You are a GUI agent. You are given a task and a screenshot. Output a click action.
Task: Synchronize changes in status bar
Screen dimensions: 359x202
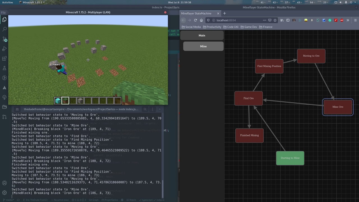(19, 200)
